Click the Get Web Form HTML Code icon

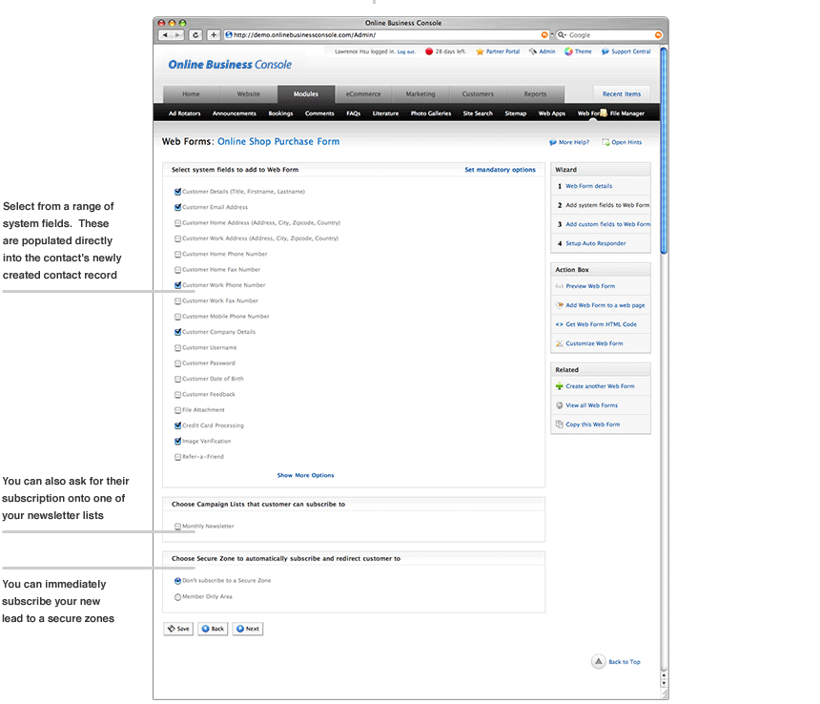[559, 324]
